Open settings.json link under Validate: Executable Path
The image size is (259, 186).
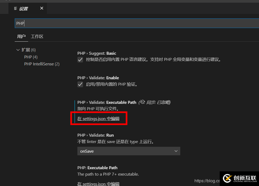(98, 119)
